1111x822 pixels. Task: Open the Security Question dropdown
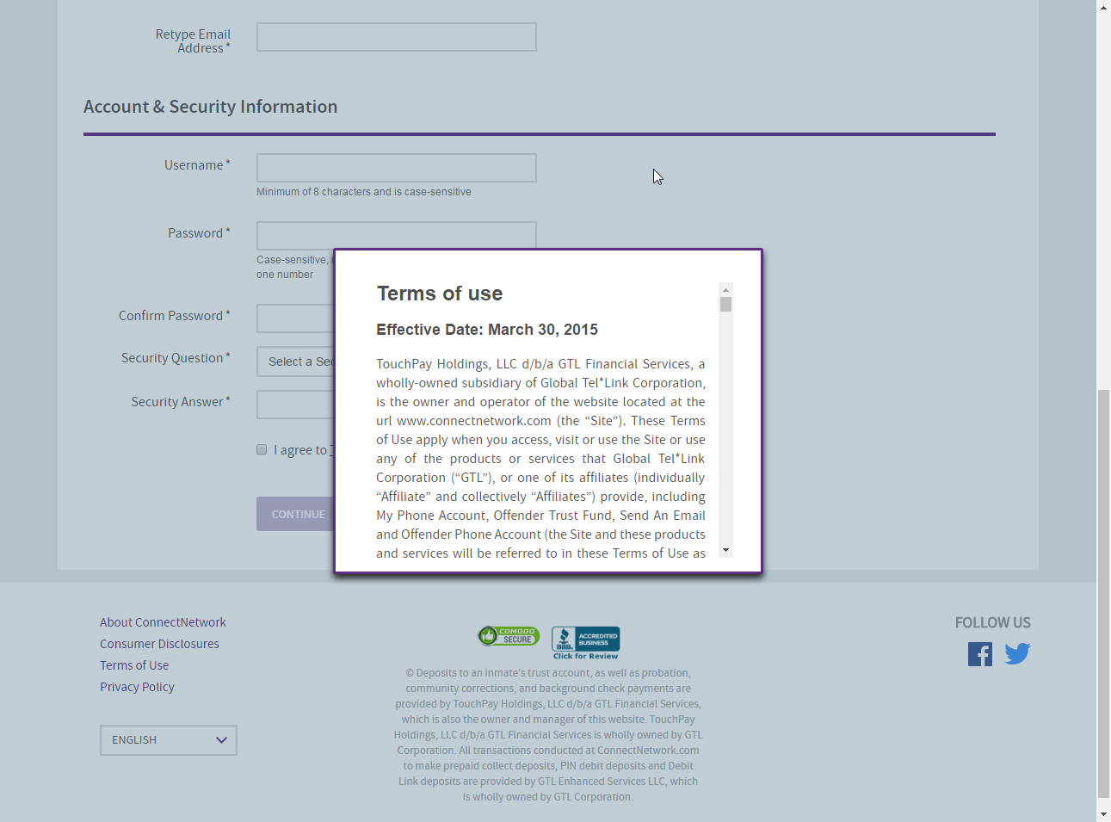pos(295,362)
